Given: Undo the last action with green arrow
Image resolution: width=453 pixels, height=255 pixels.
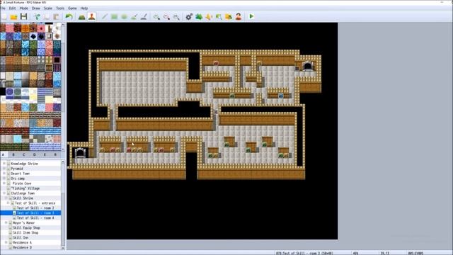Looking at the screenshot, I should pos(69,16).
